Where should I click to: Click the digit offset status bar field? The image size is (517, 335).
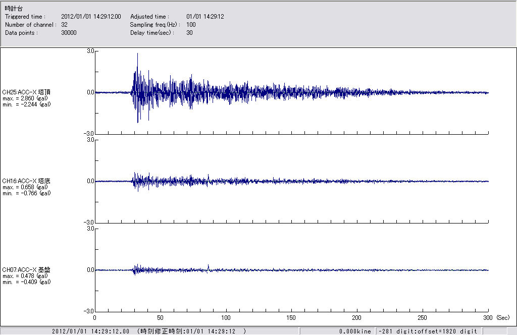427,331
